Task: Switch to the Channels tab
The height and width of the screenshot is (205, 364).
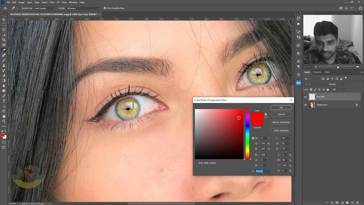Action: point(317,72)
